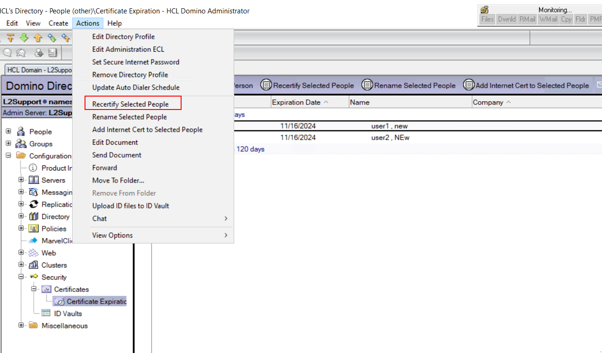Click the Product Info icon
Screen dimensions: 602x353
click(x=33, y=168)
